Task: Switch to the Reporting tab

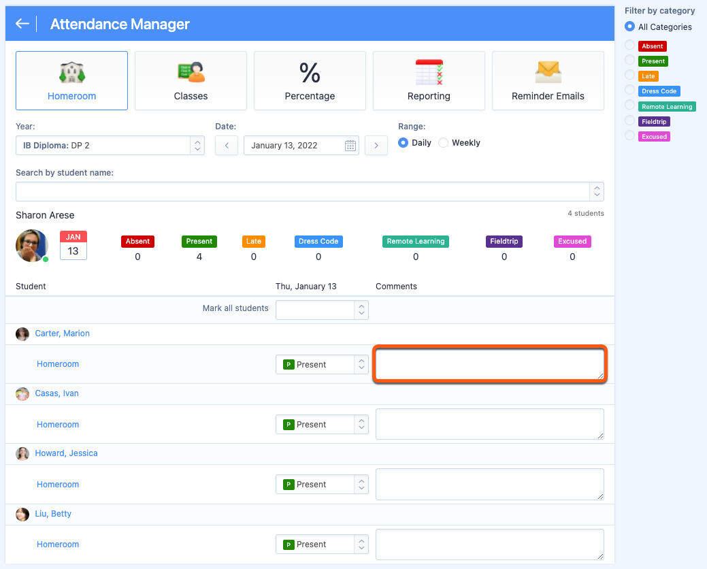Action: tap(429, 81)
